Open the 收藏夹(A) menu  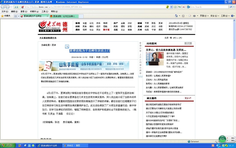[x=34, y=11]
